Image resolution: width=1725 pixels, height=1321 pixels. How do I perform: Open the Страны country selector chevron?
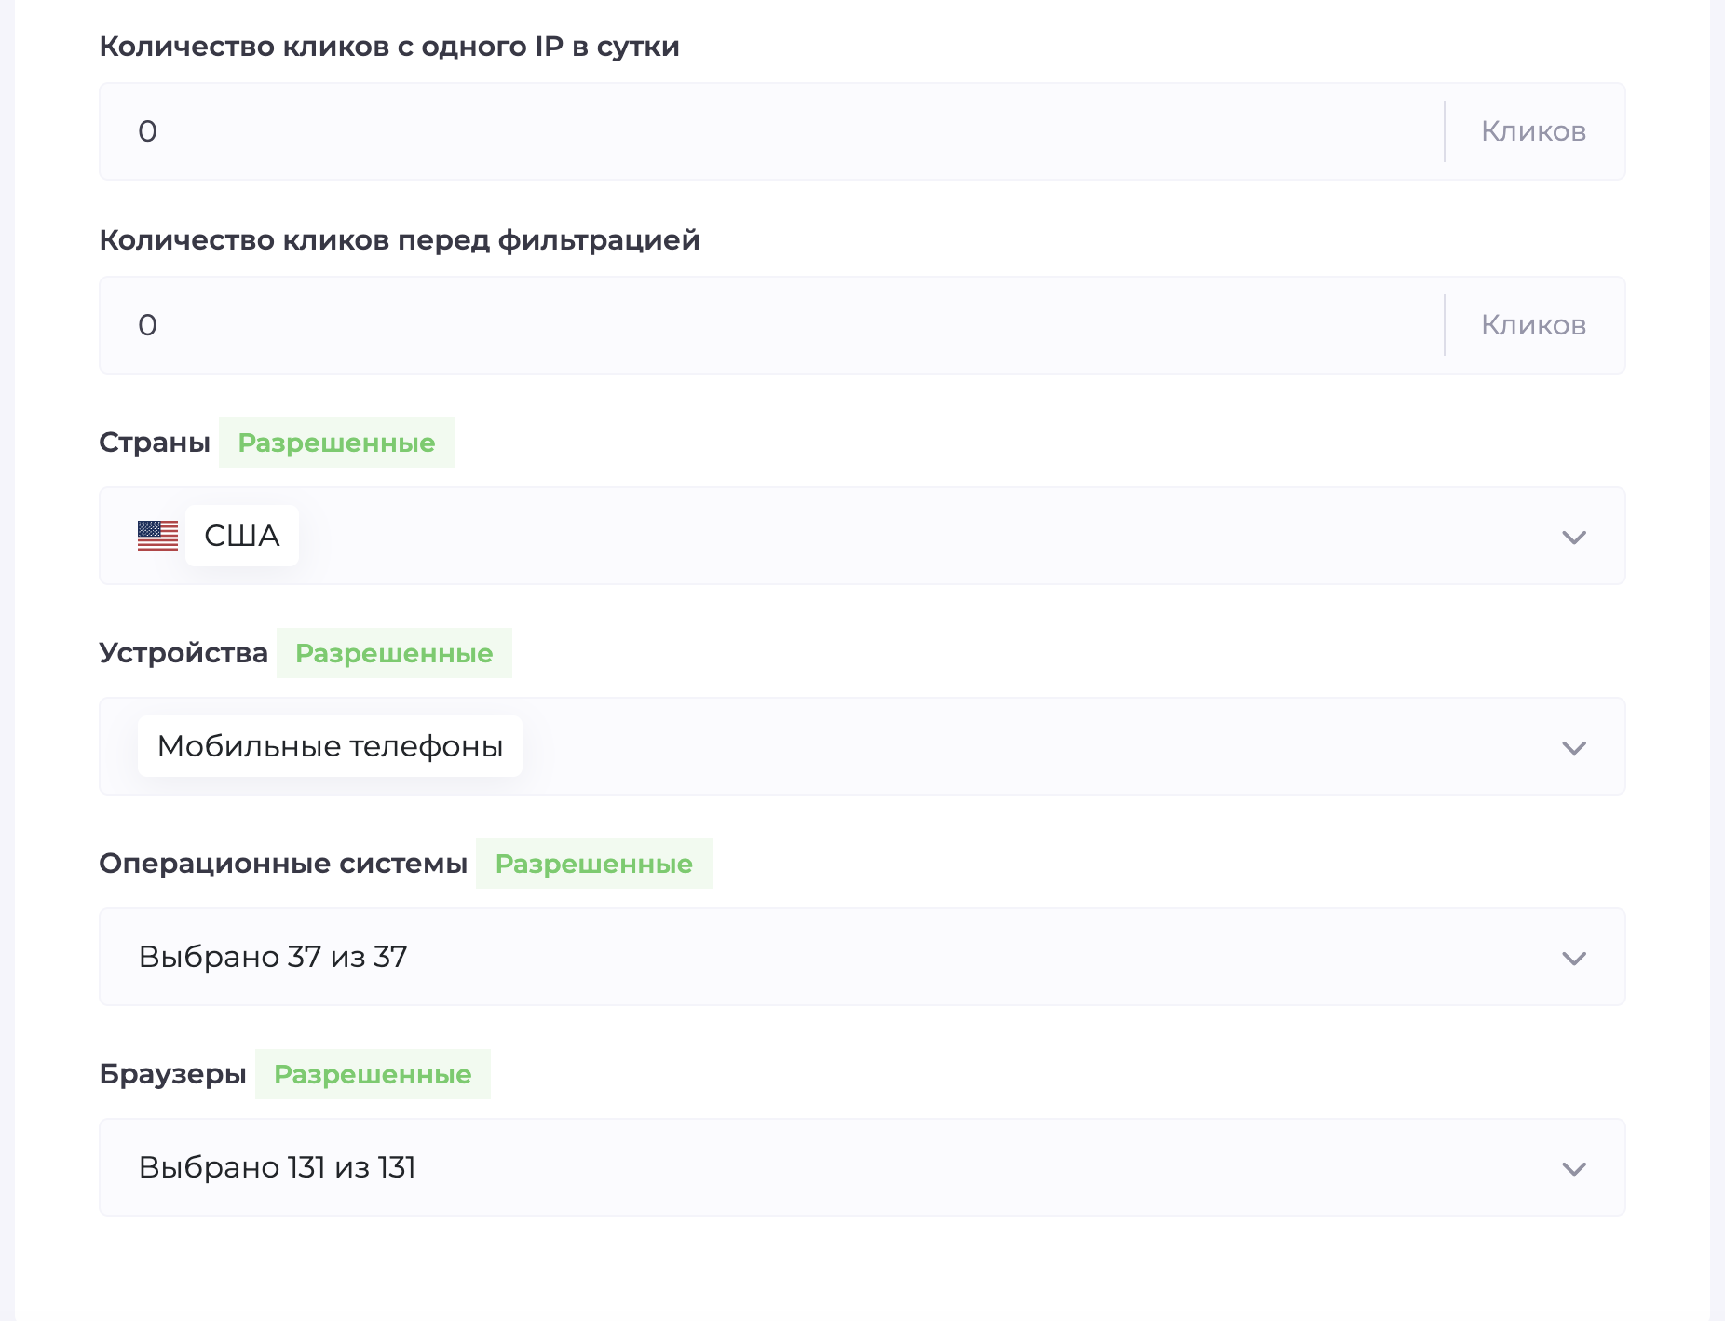click(x=1574, y=537)
